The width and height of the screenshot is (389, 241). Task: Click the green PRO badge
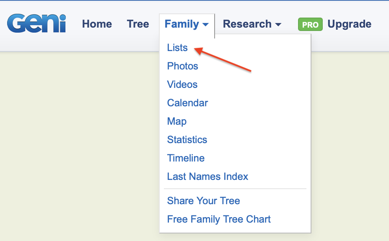coord(310,24)
